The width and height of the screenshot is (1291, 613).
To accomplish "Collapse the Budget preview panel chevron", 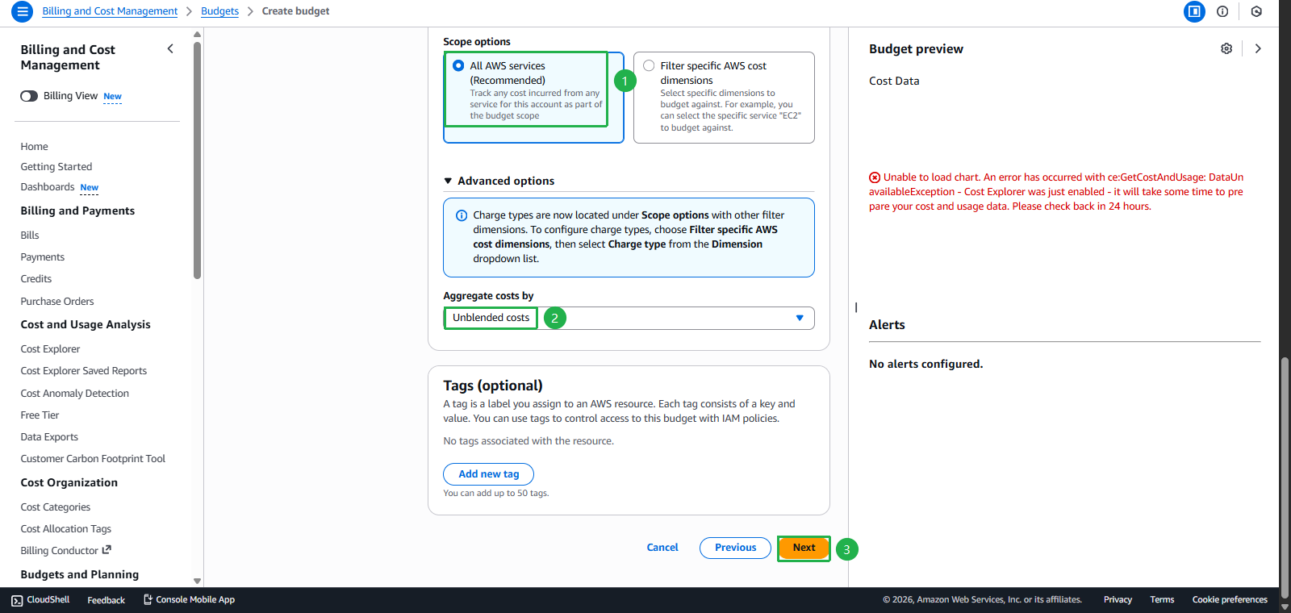I will click(x=1258, y=48).
